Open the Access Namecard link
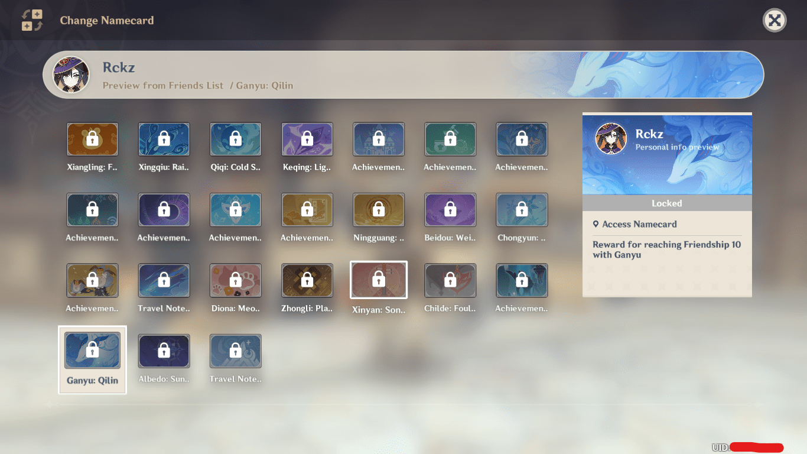The image size is (807, 454). [634, 224]
